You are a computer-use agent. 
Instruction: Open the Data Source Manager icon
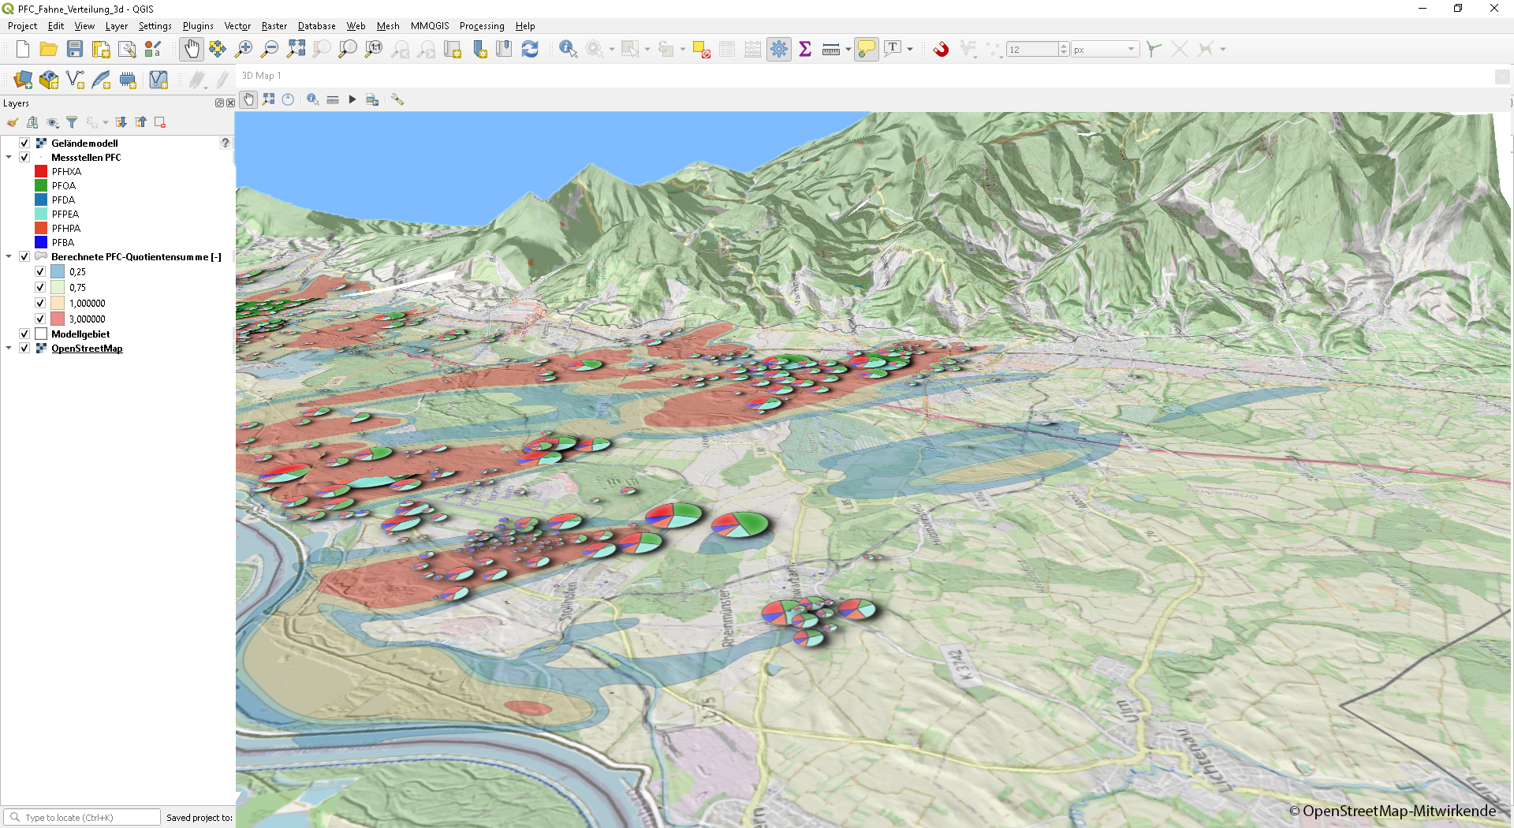click(x=23, y=80)
